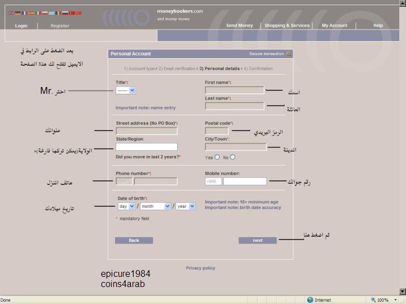Viewport: 406px width, 304px height.
Task: Click into the Postal code field
Action: 217,131
